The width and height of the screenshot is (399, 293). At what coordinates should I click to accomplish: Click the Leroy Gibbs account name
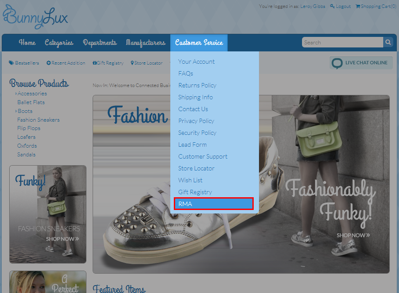(x=313, y=6)
